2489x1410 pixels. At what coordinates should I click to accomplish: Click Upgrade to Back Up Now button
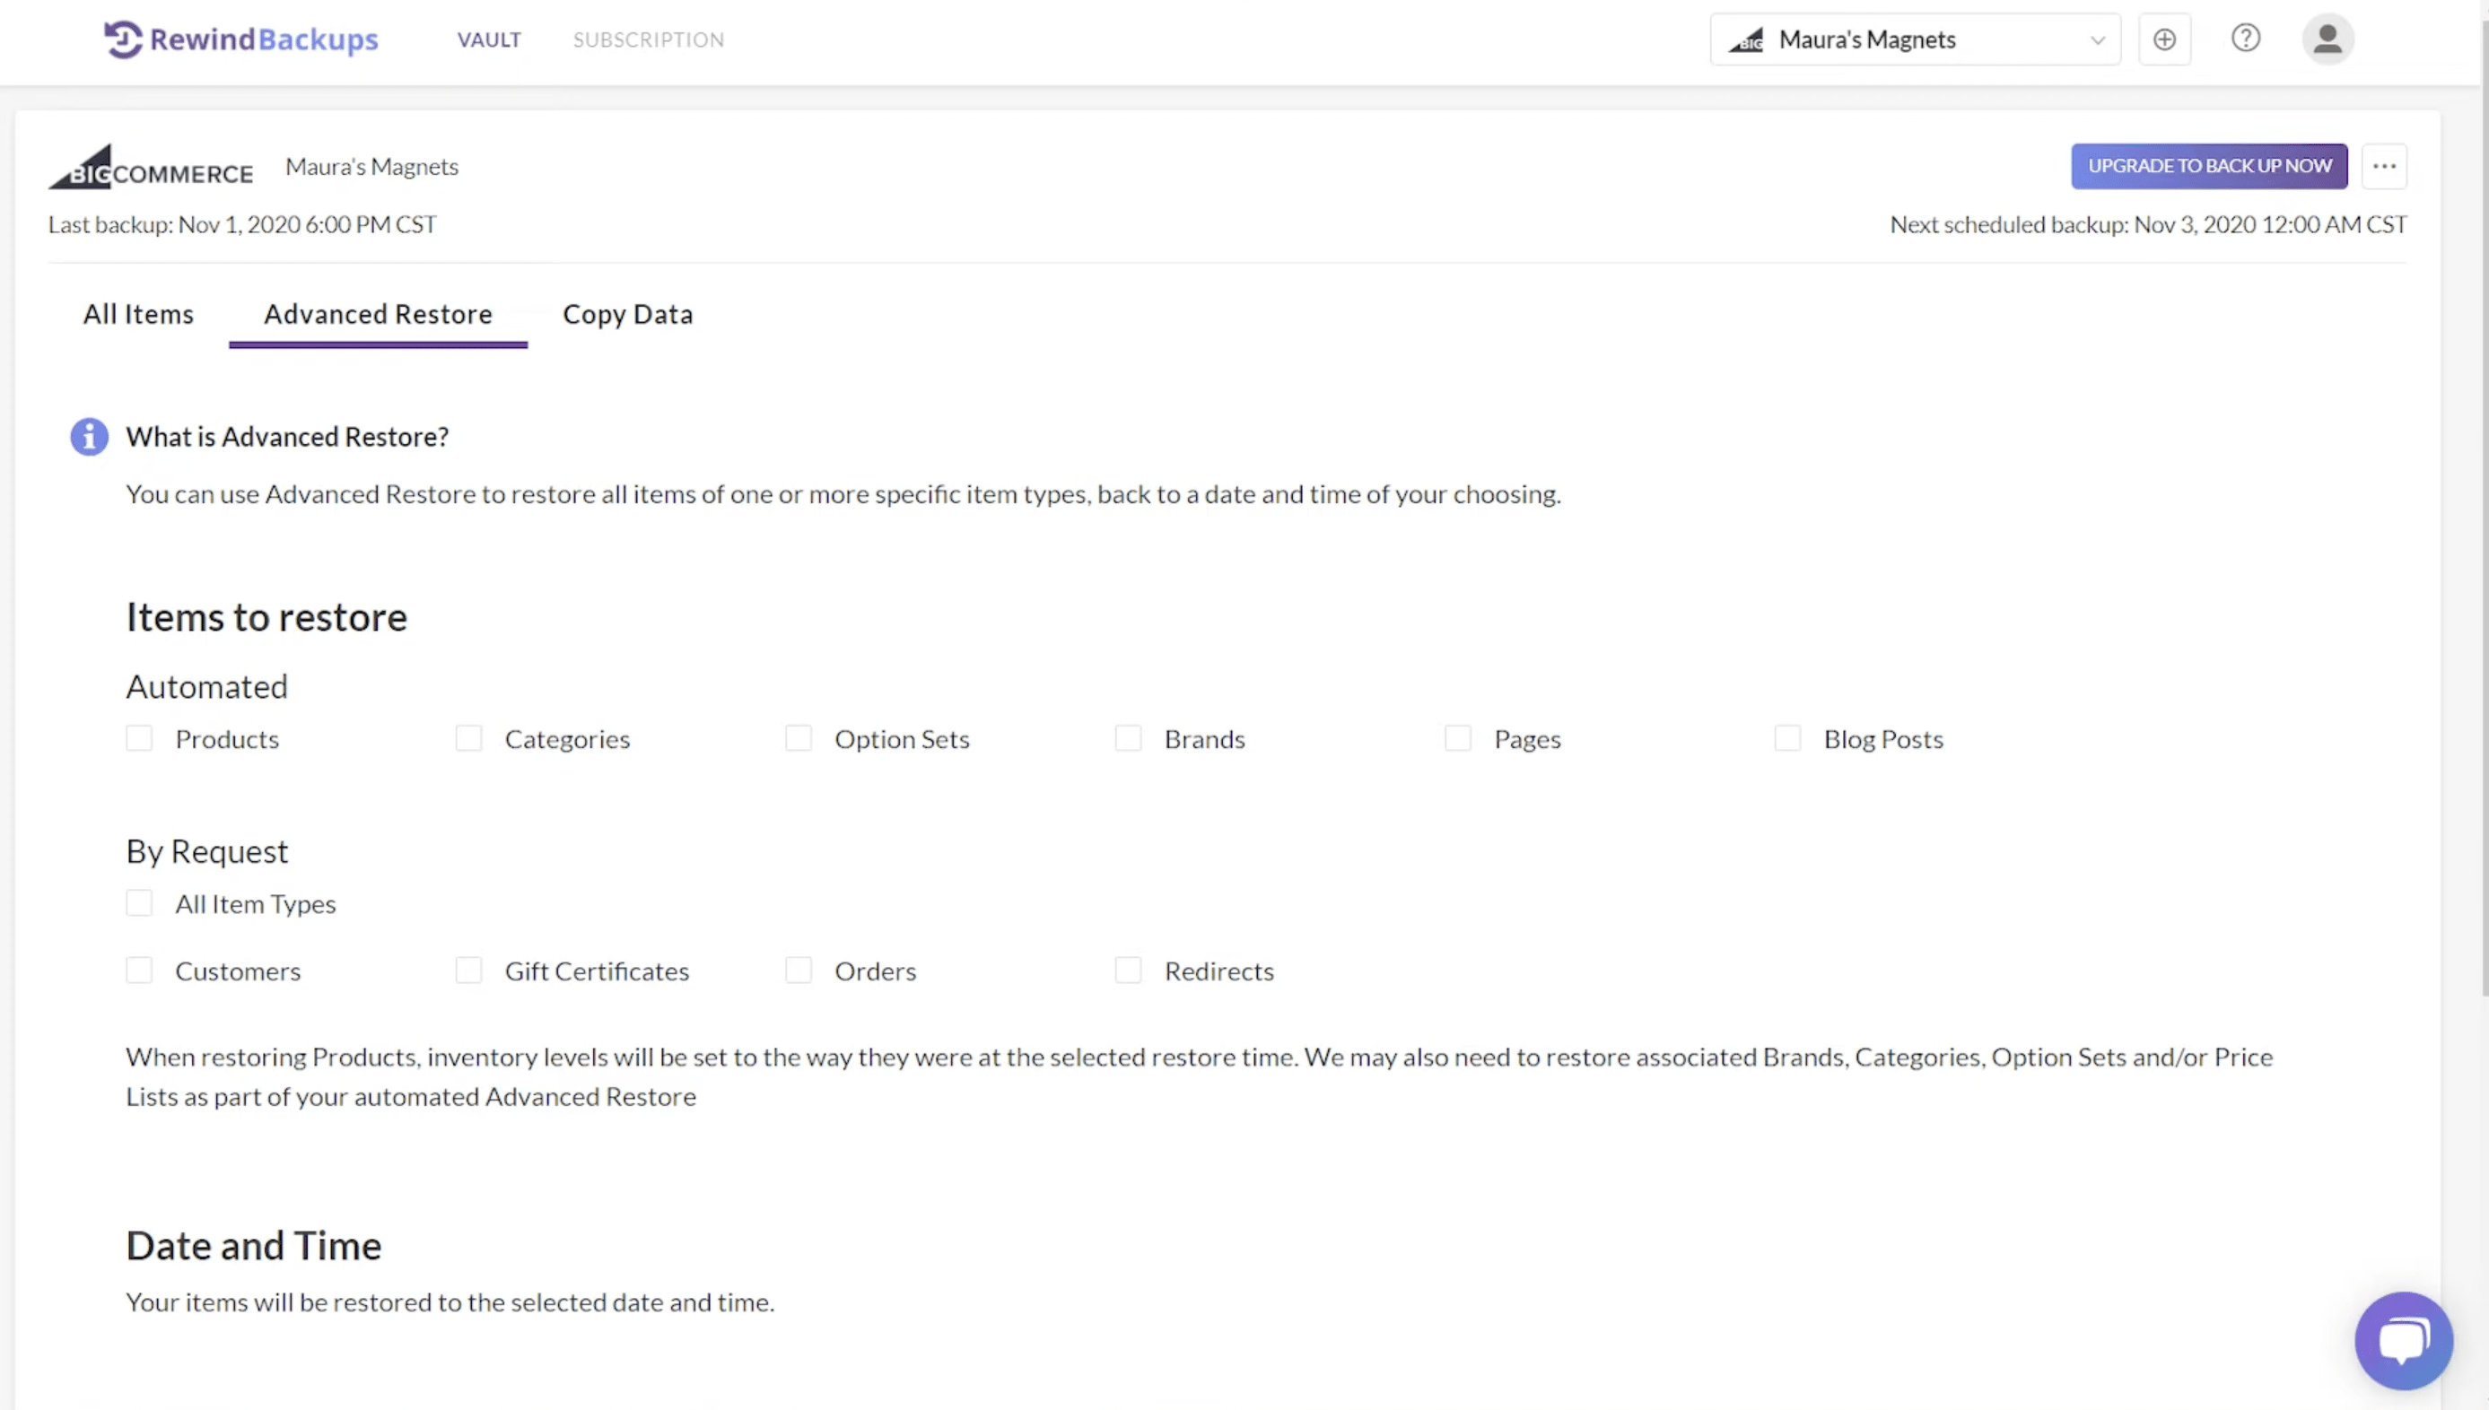click(x=2209, y=167)
